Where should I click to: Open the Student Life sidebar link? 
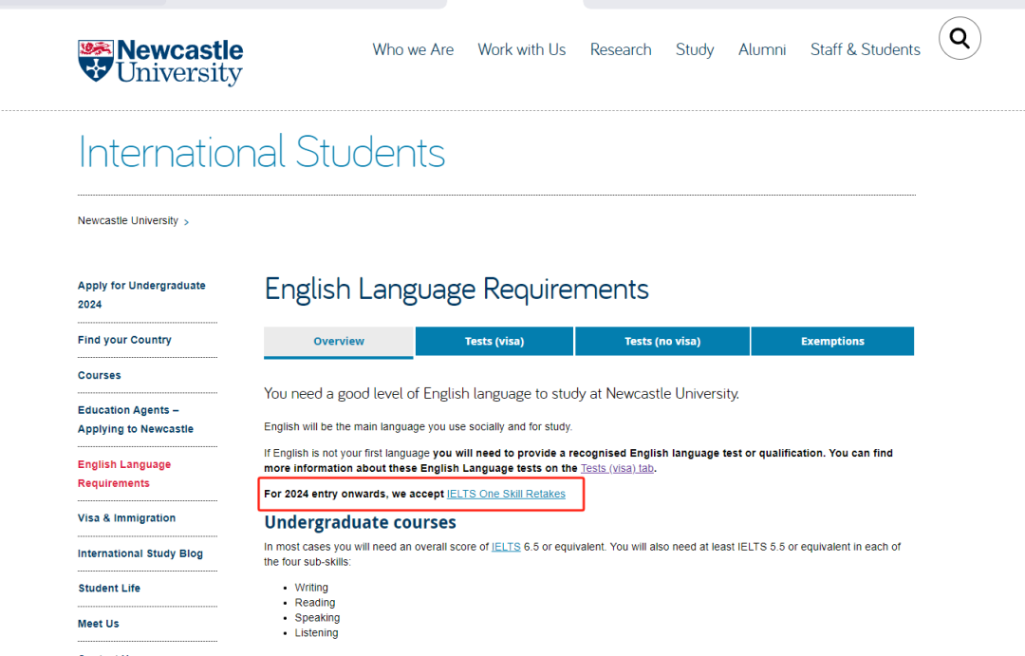click(x=109, y=588)
